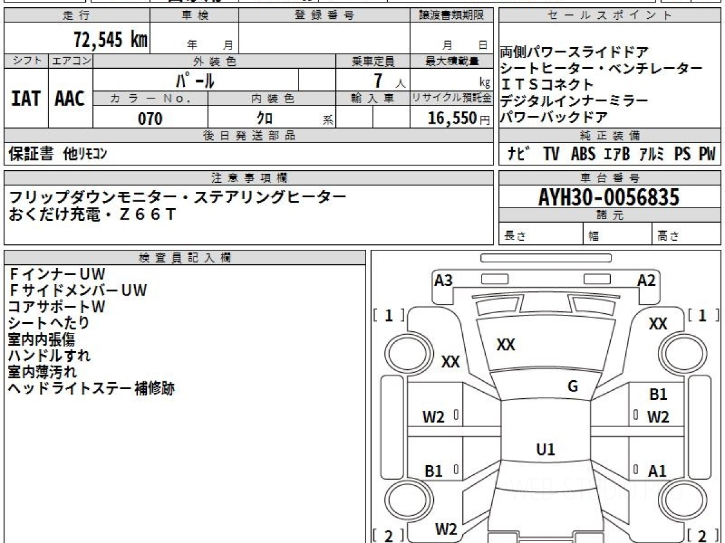725x543 pixels.
Task: Select recycle deposit amount 16,550円
Action: [x=459, y=118]
